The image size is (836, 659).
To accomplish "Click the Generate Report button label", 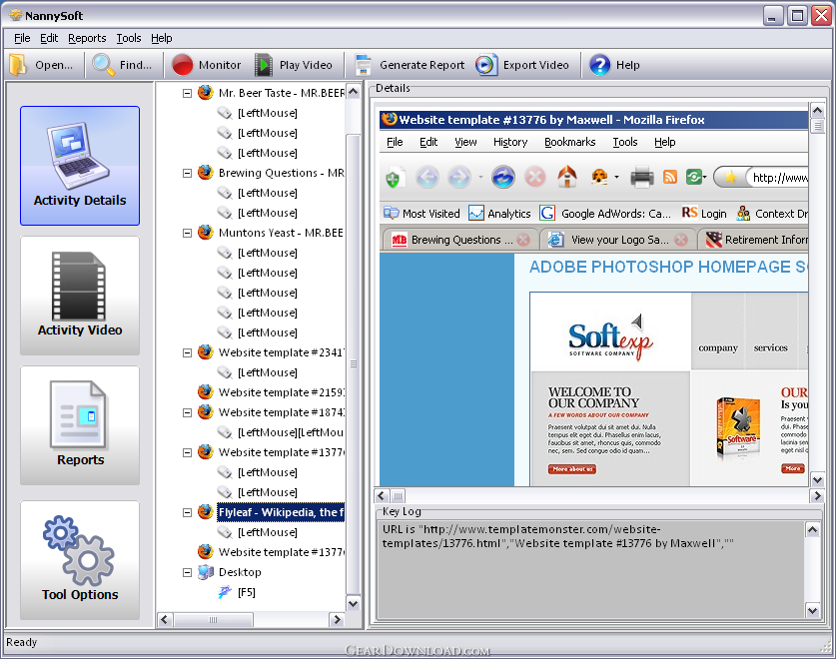I will [421, 65].
